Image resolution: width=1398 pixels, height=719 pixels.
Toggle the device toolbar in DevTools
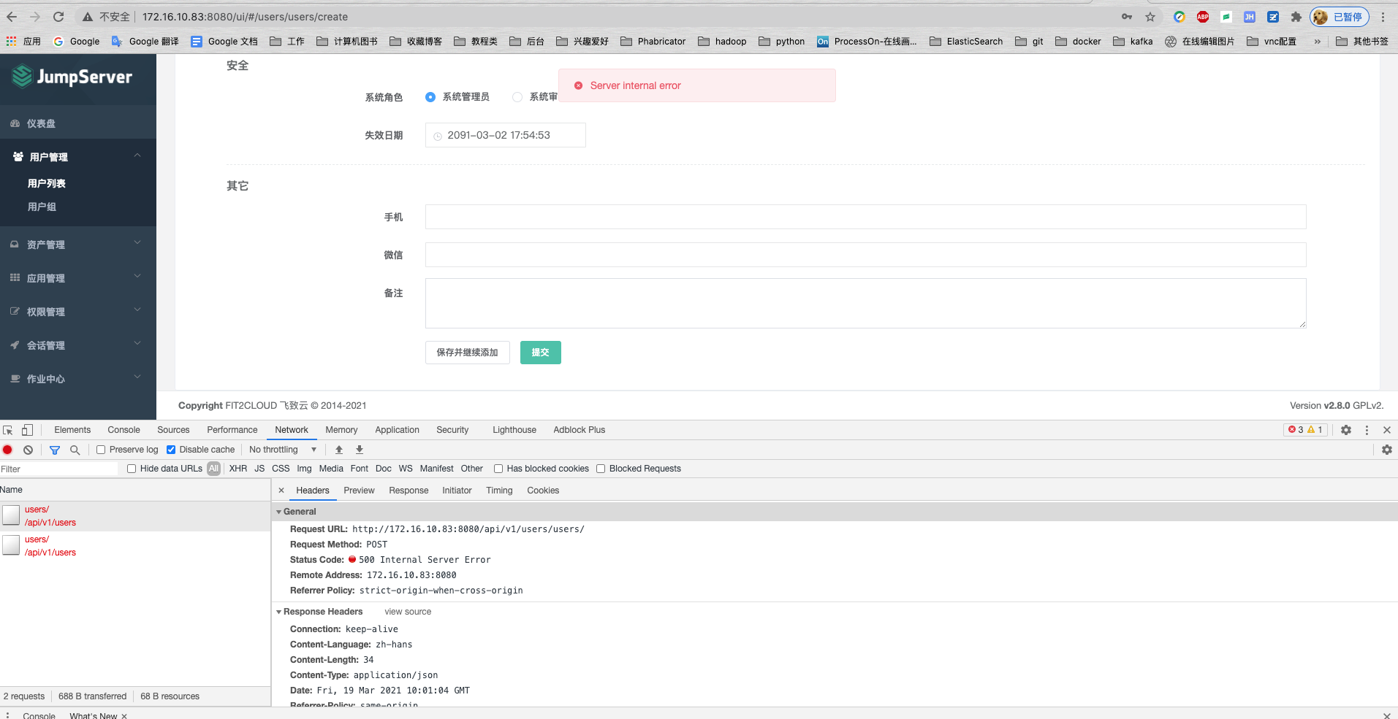pos(27,429)
